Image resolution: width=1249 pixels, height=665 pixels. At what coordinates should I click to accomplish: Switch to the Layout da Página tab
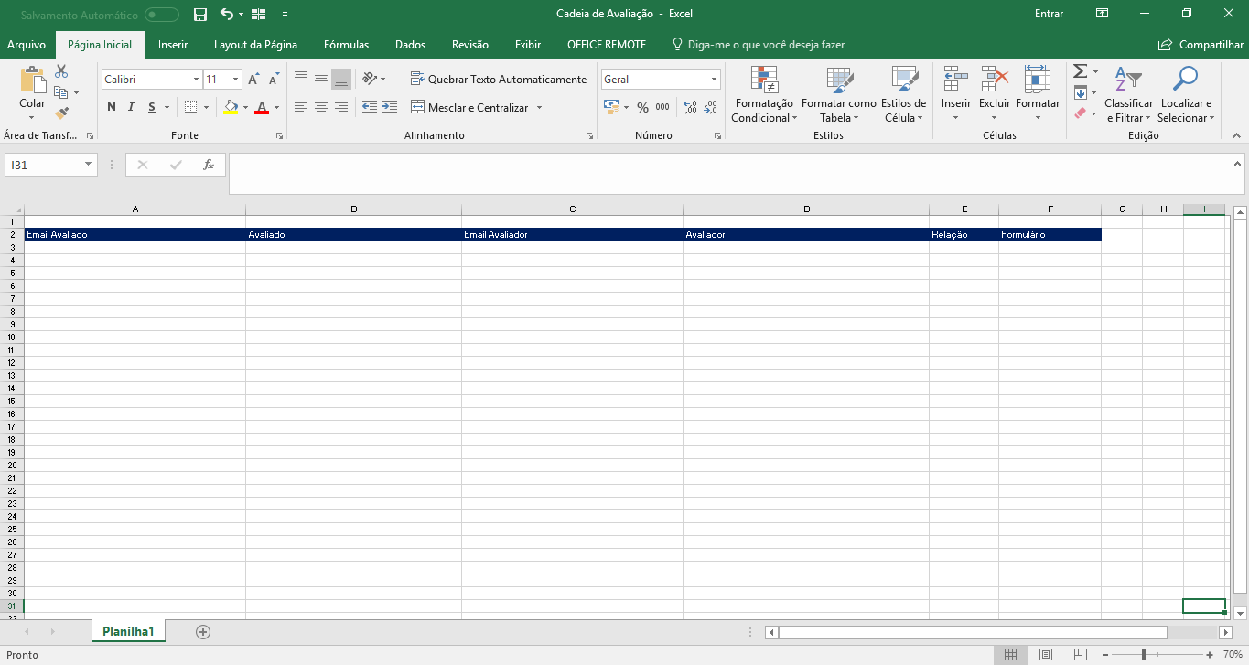pyautogui.click(x=255, y=45)
